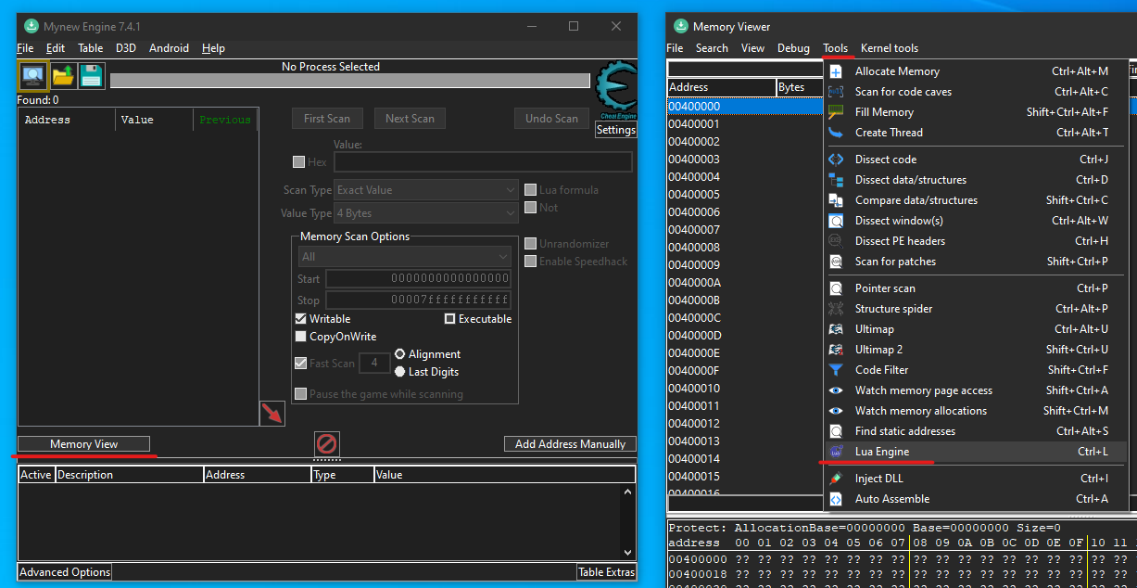
Task: Click the Structure spider icon
Action: click(836, 309)
